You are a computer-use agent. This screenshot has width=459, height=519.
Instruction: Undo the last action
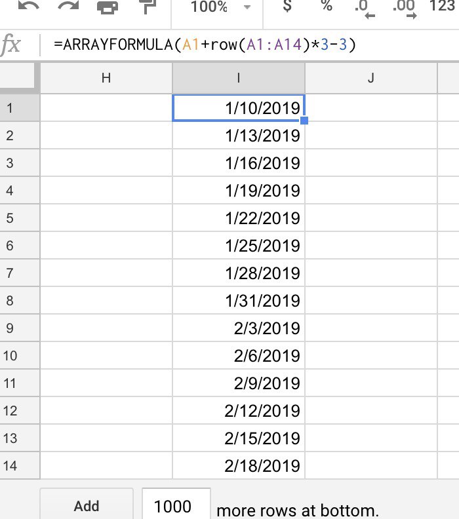click(x=28, y=6)
